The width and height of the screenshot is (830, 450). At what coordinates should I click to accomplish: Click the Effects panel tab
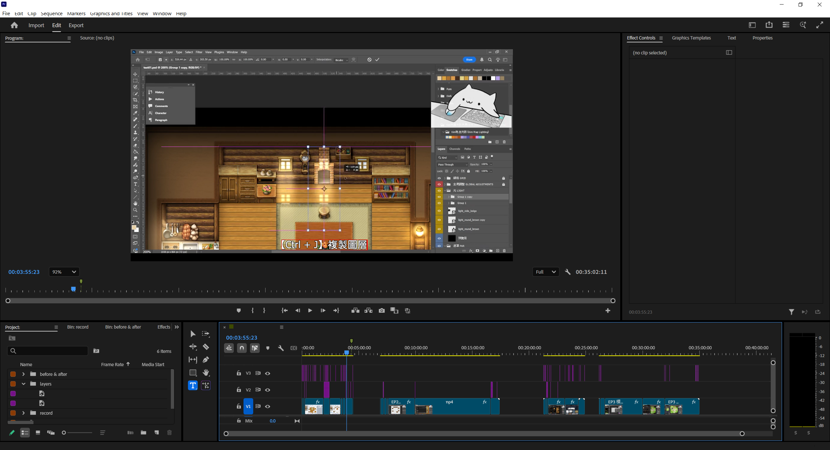pyautogui.click(x=164, y=327)
